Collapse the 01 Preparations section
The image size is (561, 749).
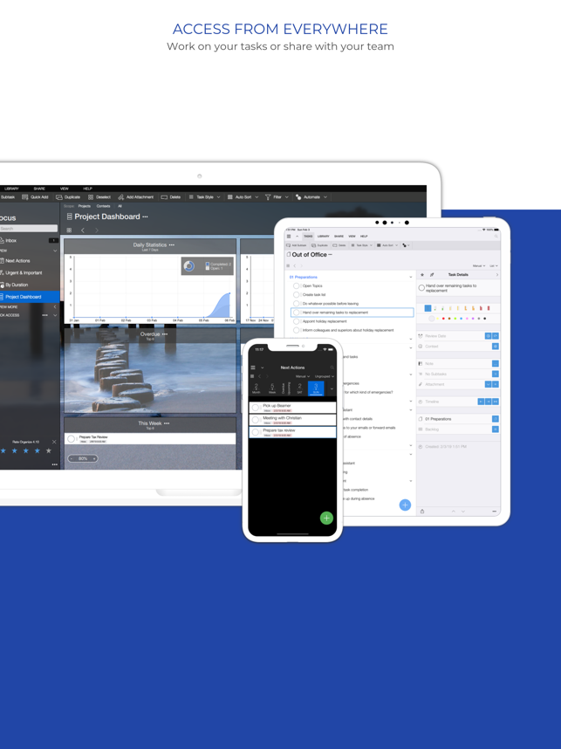pyautogui.click(x=411, y=277)
